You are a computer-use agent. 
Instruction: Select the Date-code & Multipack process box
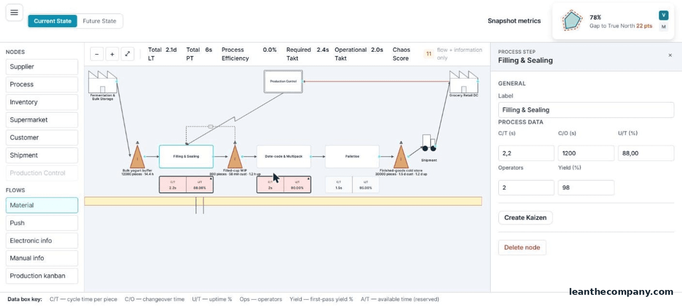(284, 157)
